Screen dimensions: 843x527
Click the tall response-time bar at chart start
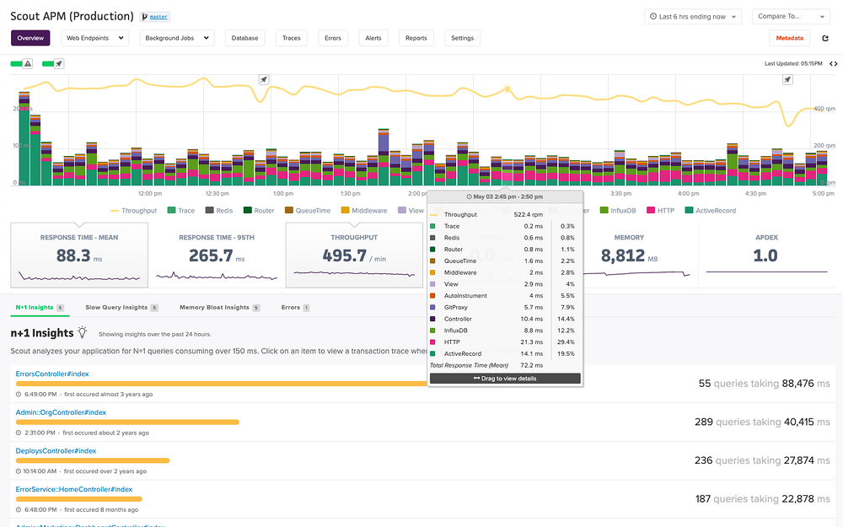(24, 139)
